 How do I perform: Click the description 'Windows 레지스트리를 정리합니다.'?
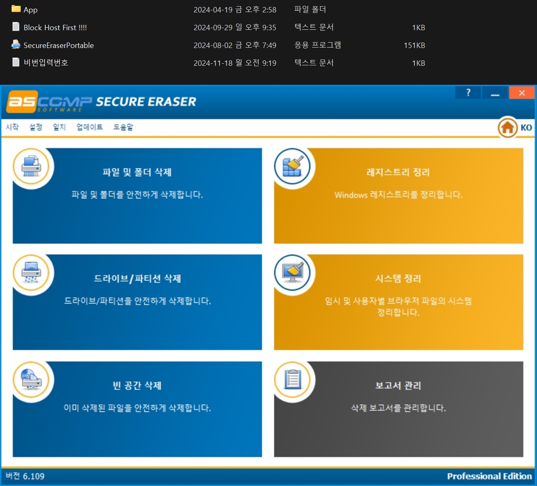point(398,195)
